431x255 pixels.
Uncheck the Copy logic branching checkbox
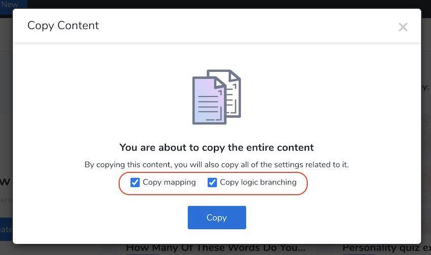212,182
